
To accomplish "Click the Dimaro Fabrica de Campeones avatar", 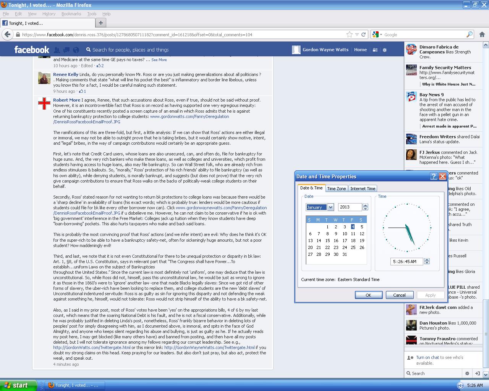I will (411, 49).
